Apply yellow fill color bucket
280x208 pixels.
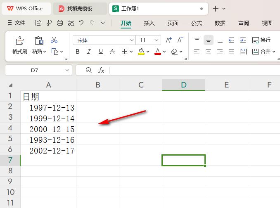click(x=141, y=52)
